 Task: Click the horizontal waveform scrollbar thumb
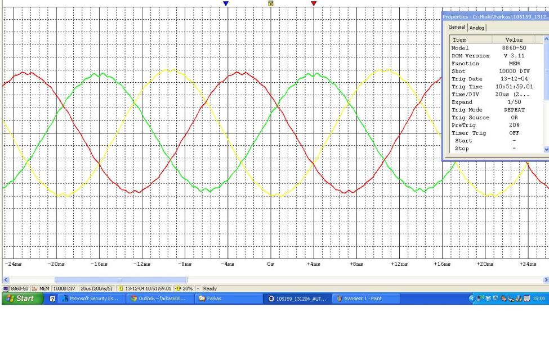(121, 279)
